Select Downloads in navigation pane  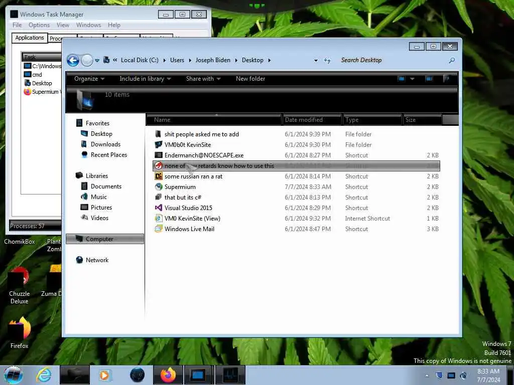105,144
